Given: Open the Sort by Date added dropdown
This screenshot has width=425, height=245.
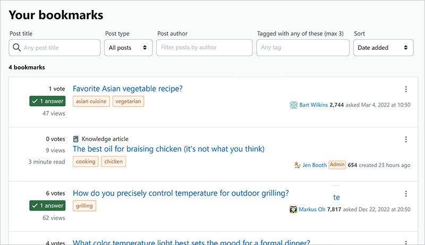Looking at the screenshot, I should click(x=383, y=48).
